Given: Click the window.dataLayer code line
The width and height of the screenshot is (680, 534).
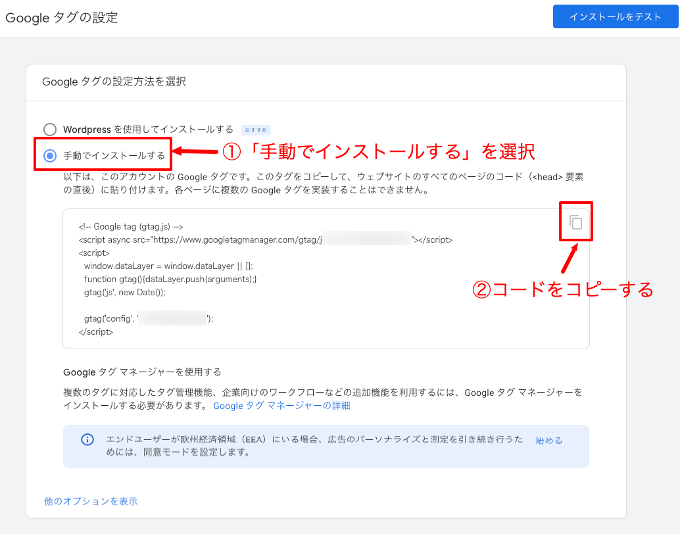Looking at the screenshot, I should [168, 266].
